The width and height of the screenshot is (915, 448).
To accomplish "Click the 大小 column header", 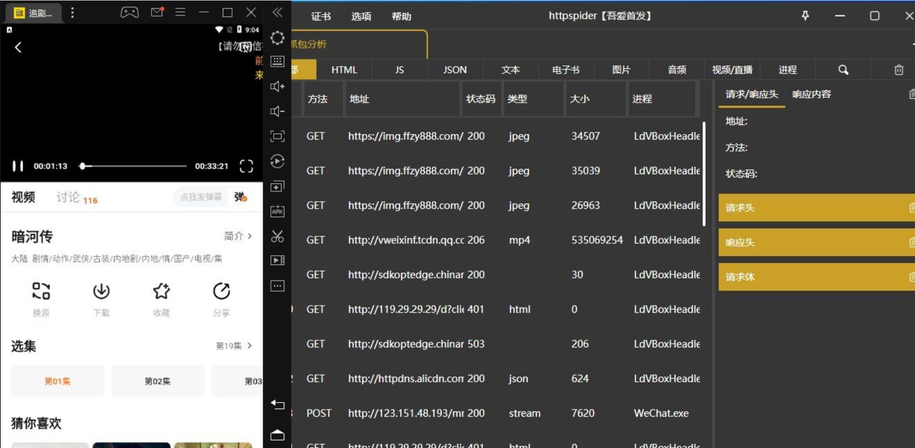I will pos(596,99).
